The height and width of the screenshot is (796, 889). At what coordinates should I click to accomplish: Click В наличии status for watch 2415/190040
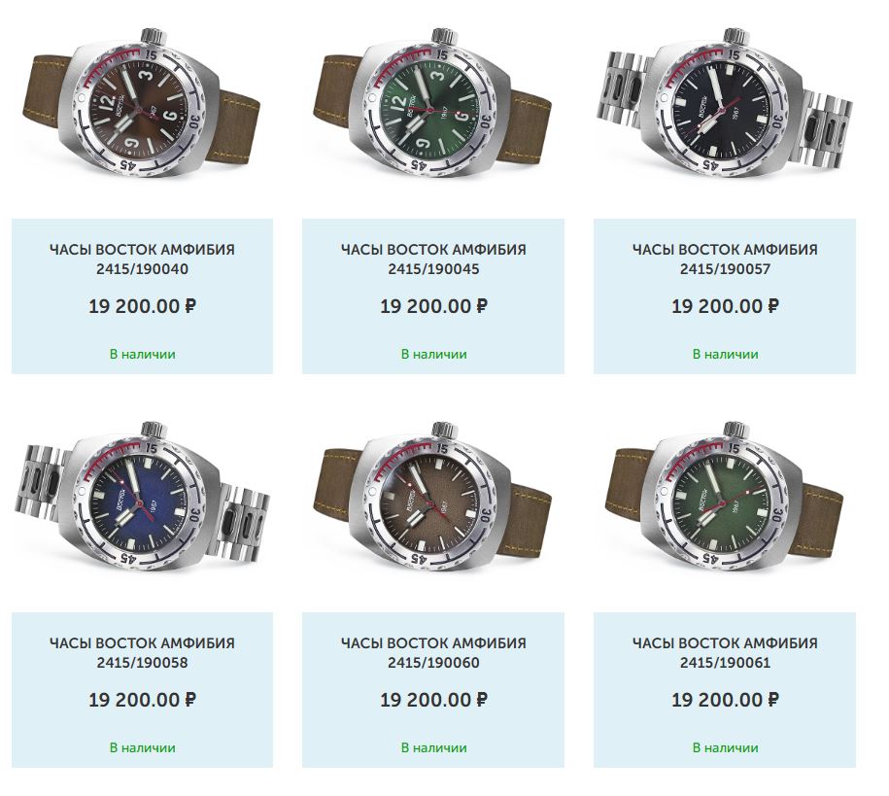coord(142,354)
